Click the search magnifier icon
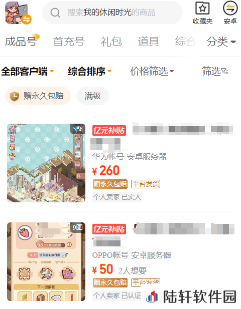Viewport: 241px width, 309px height. click(x=55, y=13)
